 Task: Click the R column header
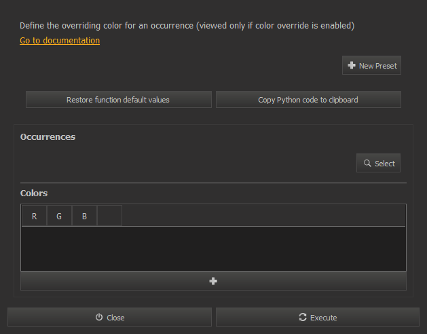pos(35,216)
